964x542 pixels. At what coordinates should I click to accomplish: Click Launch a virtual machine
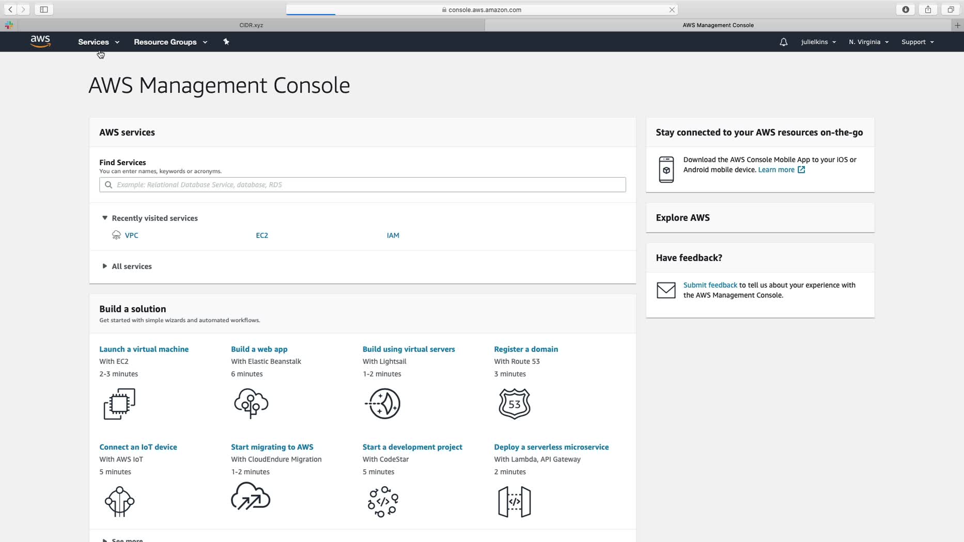pyautogui.click(x=144, y=349)
